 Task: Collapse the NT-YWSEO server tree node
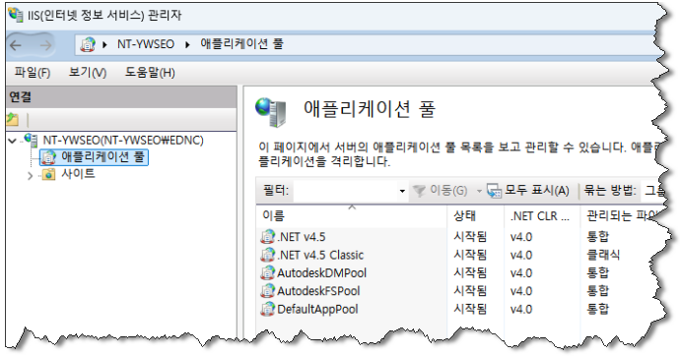coord(13,141)
